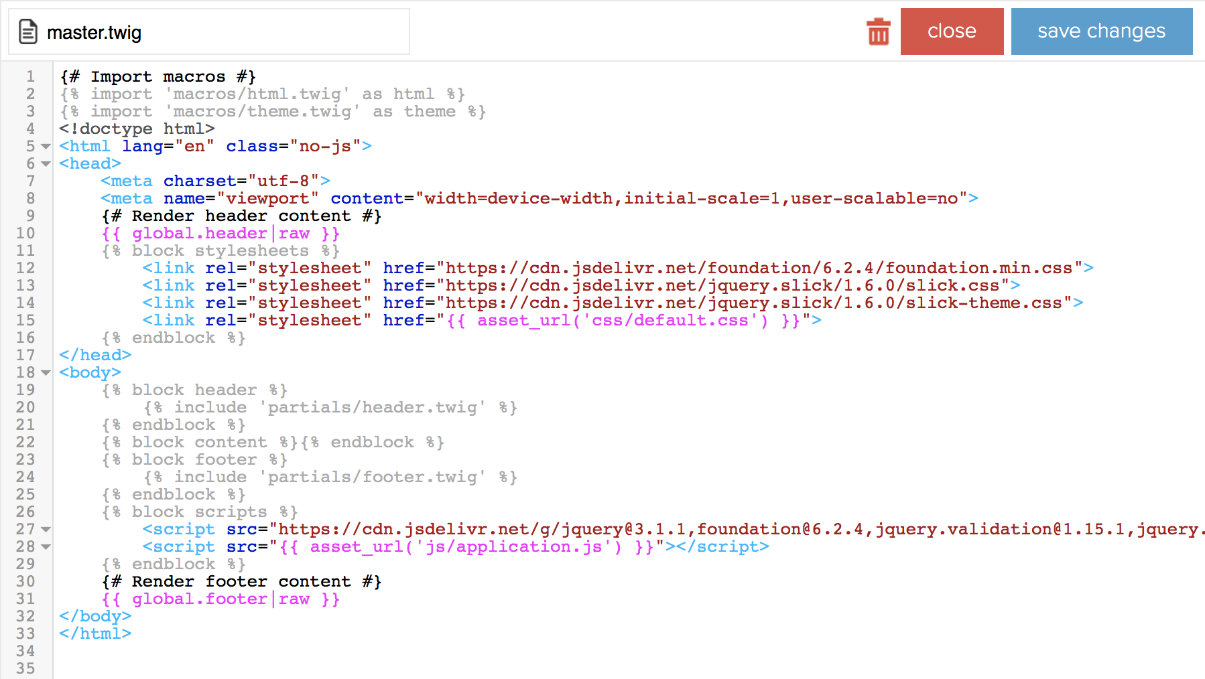Click the slick.css href URL on line 13
Screen dimensions: 1205x679
point(724,285)
